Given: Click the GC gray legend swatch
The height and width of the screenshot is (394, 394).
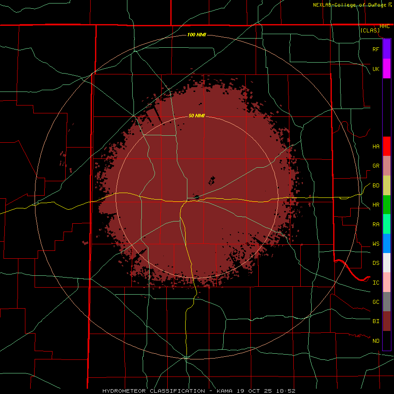Looking at the screenshot, I should click(387, 302).
